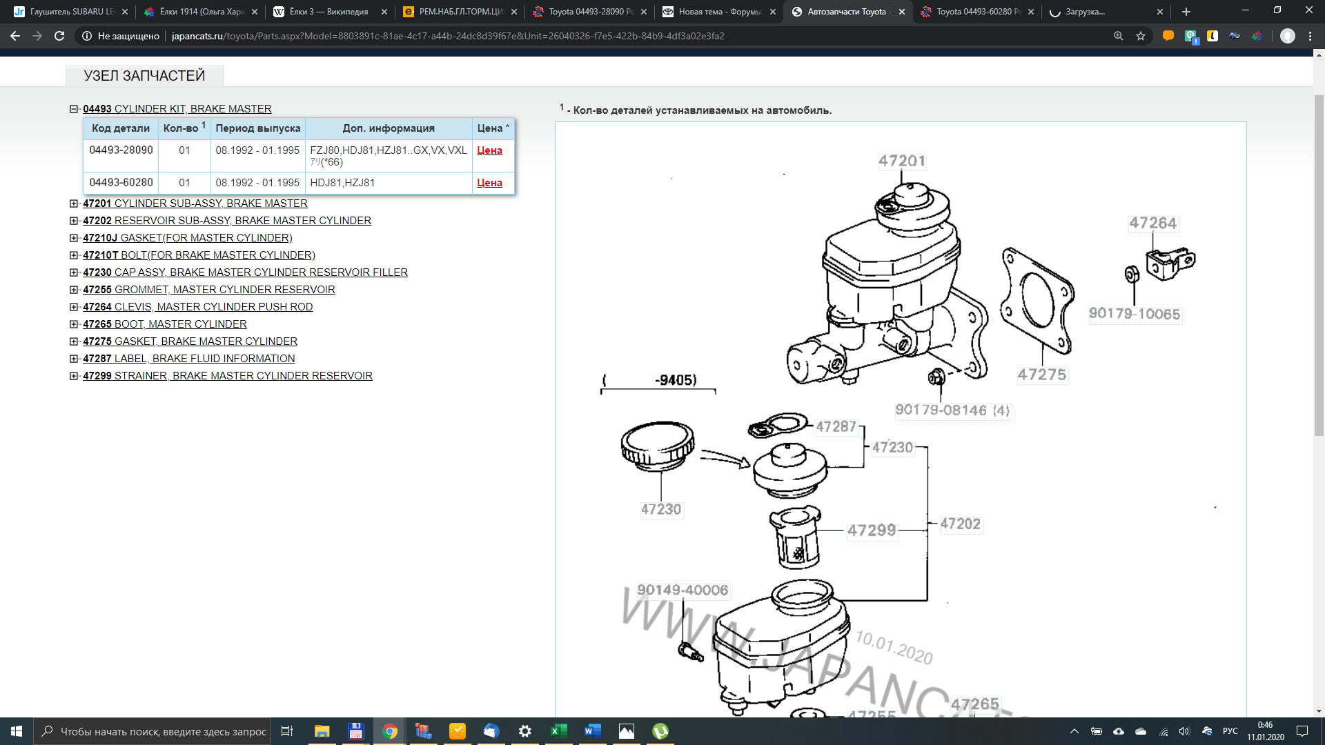
Task: Click the 'УЗЕЛ ЗАПЧАСТЕЙ' heading tab
Action: [144, 76]
